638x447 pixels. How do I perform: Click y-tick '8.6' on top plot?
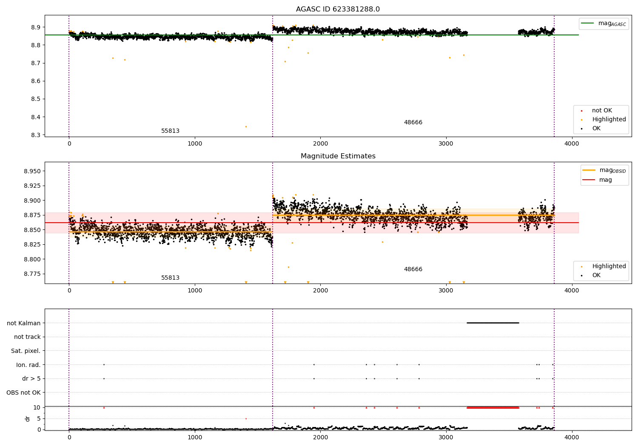pyautogui.click(x=36, y=81)
